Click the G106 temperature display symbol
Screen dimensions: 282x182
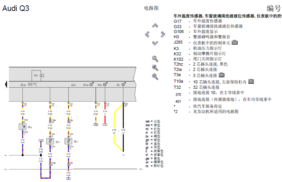[33, 84]
